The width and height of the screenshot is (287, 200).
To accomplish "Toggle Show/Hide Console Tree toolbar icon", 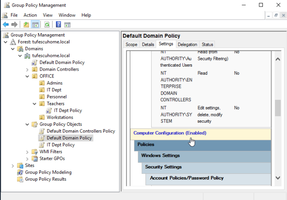I will (35, 24).
